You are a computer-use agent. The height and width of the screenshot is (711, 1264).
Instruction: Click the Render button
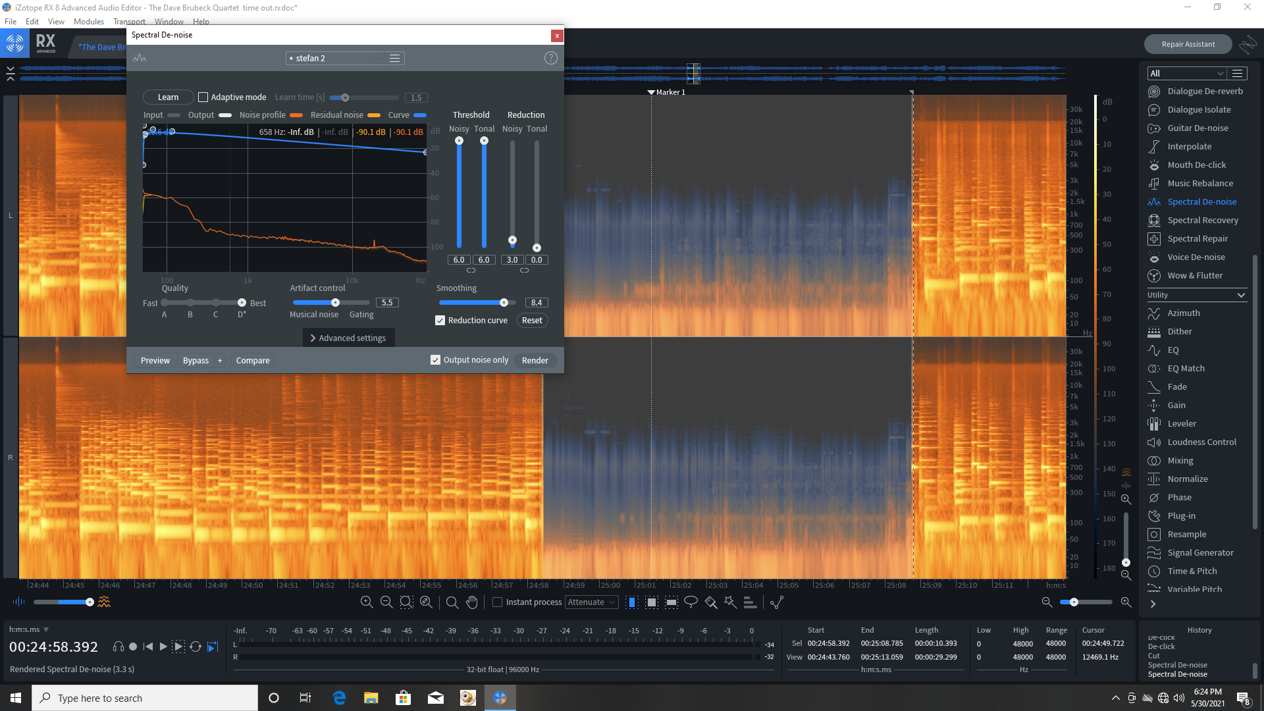535,360
